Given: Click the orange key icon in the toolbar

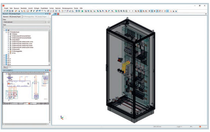Looking at the screenshot, I should click(16, 11).
